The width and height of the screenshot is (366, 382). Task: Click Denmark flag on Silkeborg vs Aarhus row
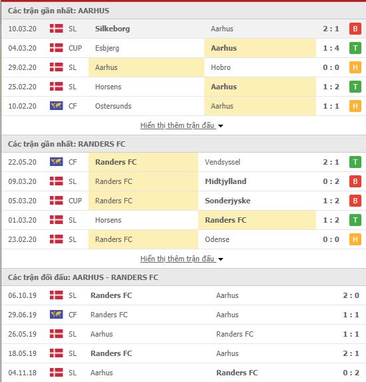(56, 29)
